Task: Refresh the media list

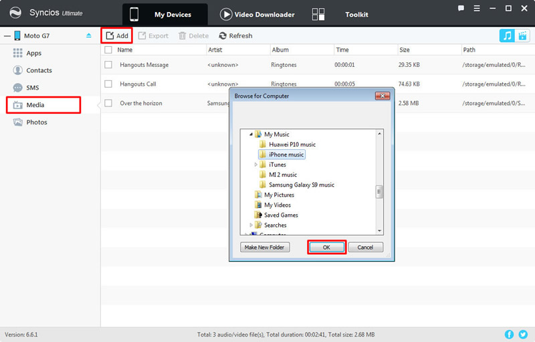Action: pos(235,35)
